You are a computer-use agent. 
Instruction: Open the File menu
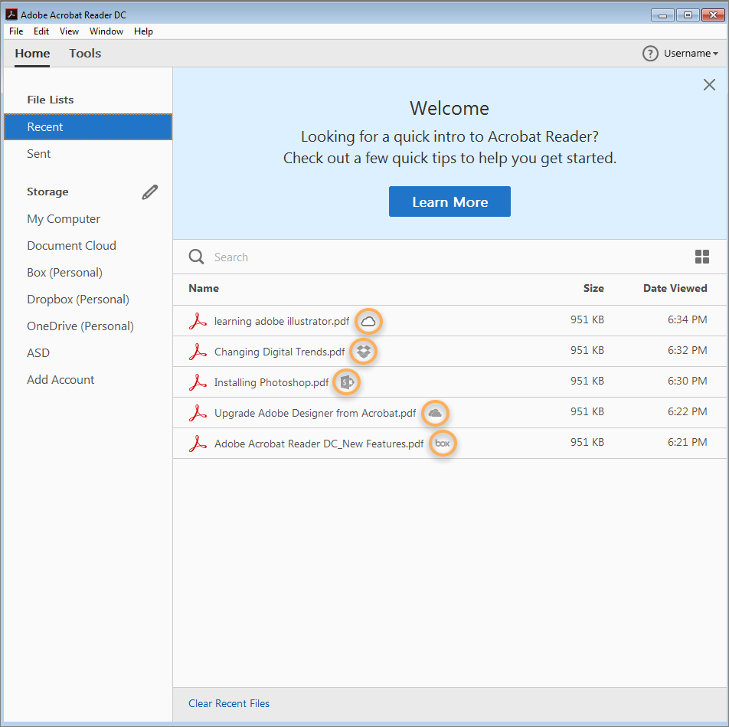tap(16, 31)
